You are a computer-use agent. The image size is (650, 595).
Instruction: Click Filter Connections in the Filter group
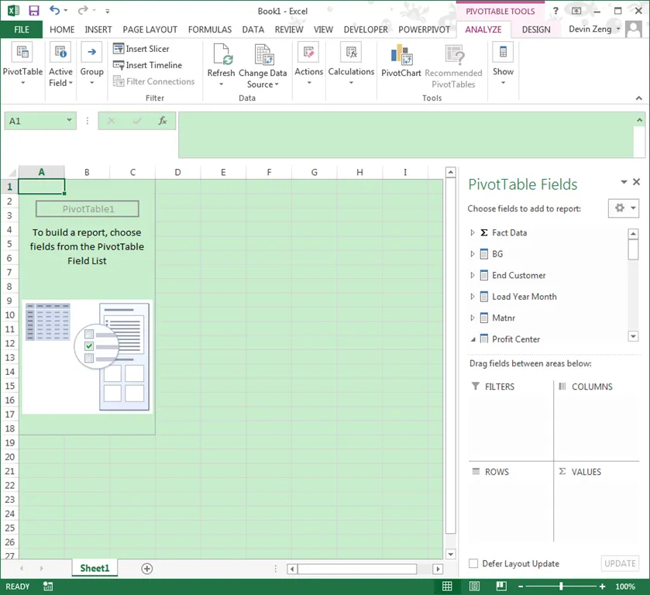(x=153, y=81)
